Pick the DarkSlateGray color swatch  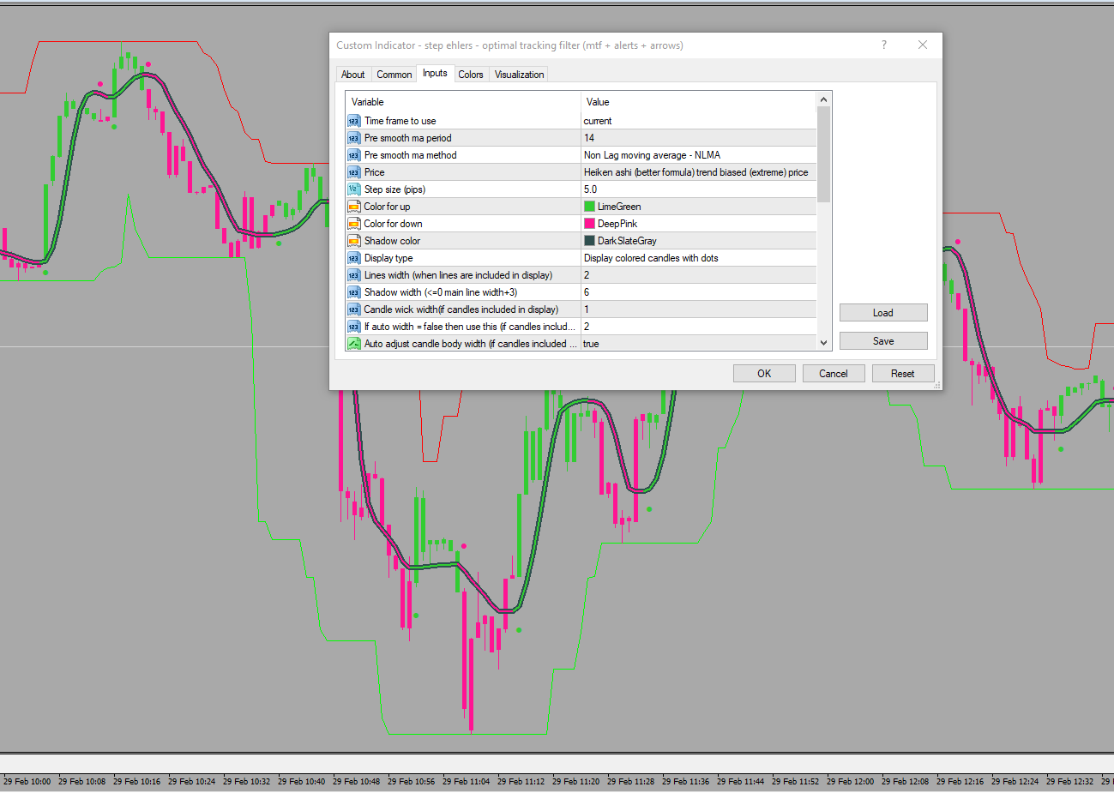coord(589,241)
